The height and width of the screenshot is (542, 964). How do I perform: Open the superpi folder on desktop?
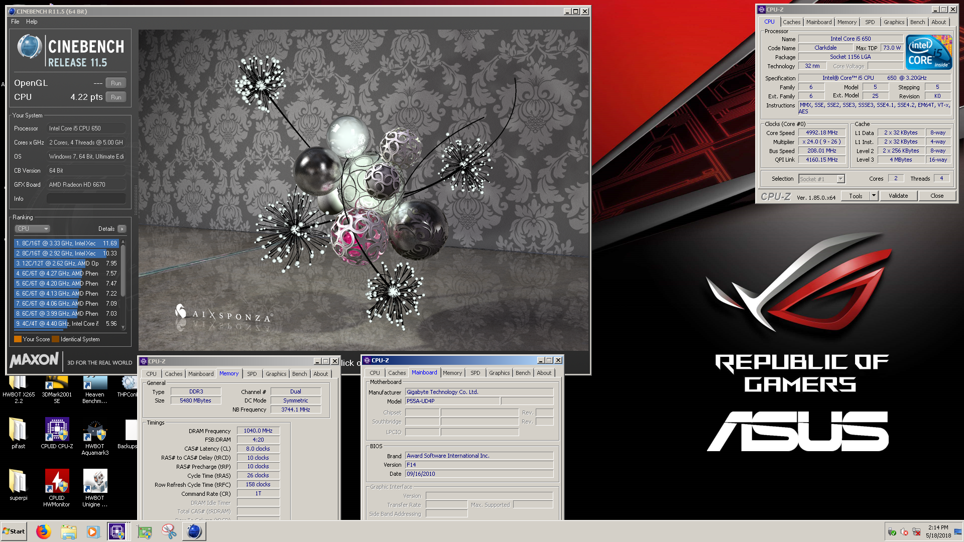click(x=18, y=485)
